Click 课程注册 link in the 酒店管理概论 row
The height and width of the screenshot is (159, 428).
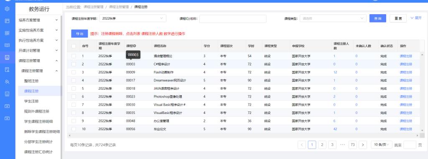coord(406,56)
